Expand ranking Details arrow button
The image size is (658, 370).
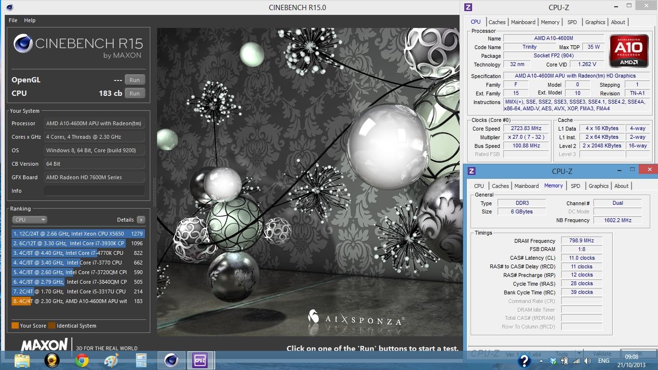coord(141,220)
